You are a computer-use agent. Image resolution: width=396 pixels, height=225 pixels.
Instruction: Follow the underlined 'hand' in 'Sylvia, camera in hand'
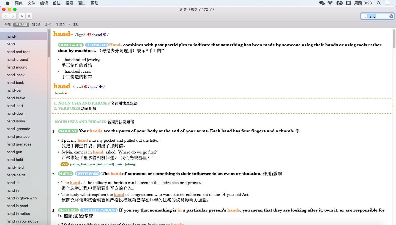98,152
